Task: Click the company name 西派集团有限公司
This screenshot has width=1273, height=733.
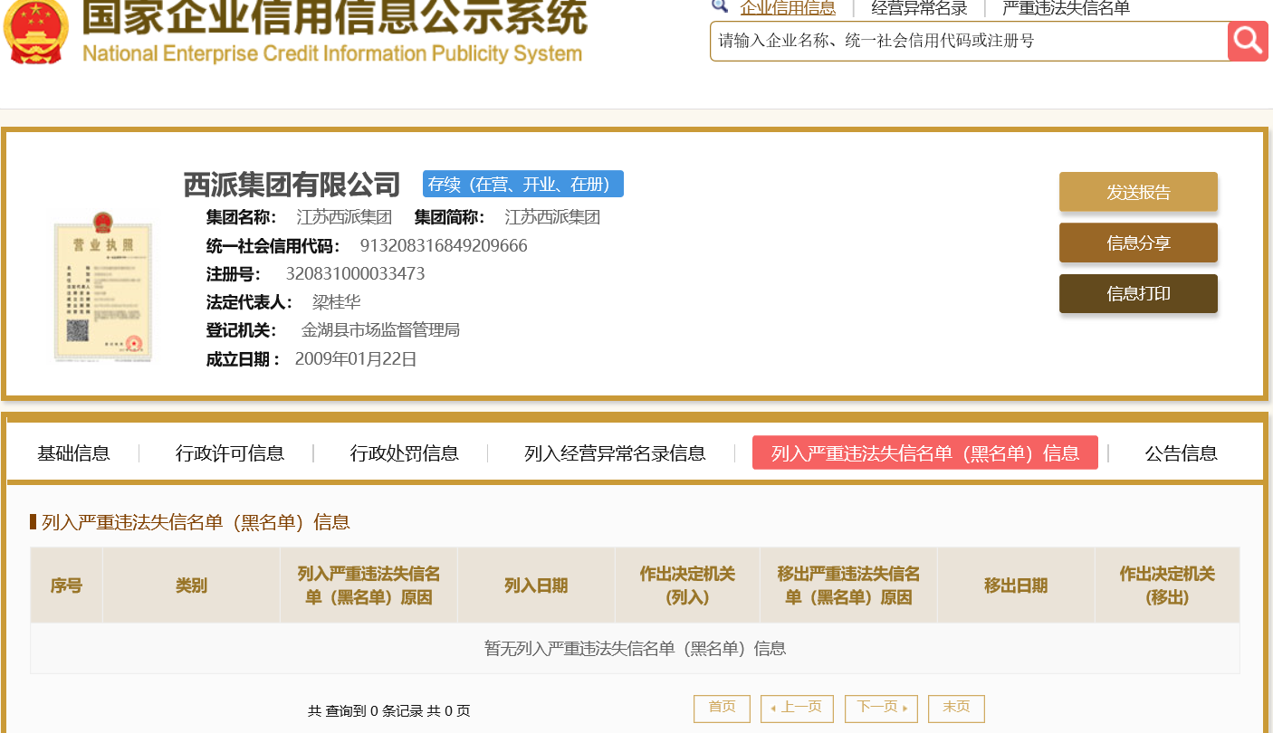Action: [x=292, y=185]
